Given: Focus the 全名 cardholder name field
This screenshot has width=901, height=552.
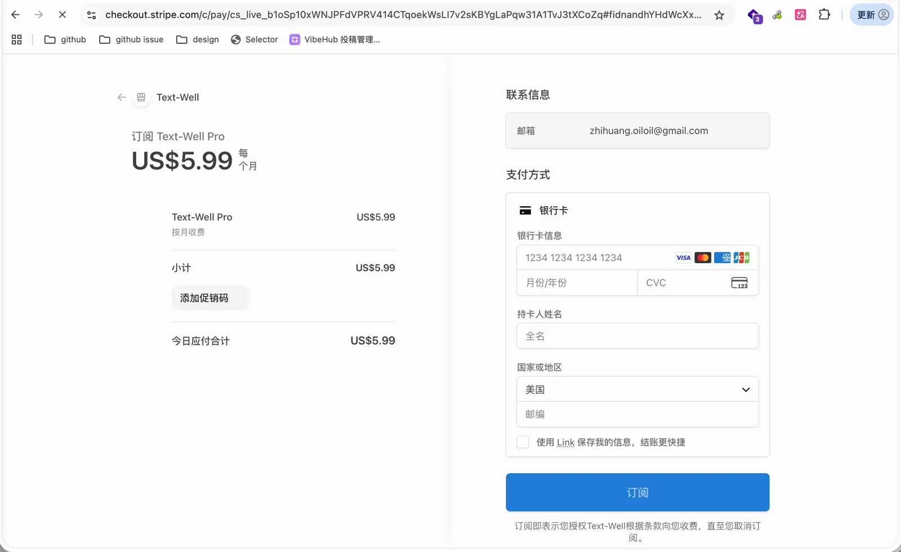Looking at the screenshot, I should (x=637, y=336).
